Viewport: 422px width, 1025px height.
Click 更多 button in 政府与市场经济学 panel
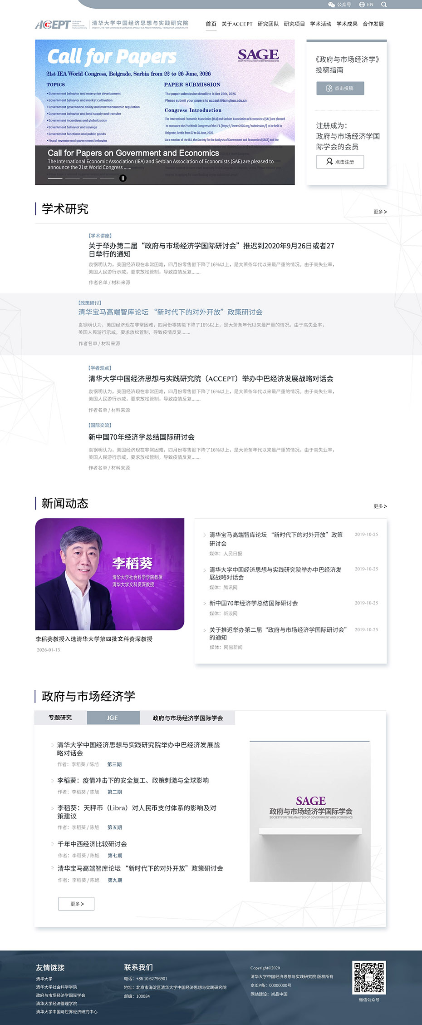click(x=76, y=904)
